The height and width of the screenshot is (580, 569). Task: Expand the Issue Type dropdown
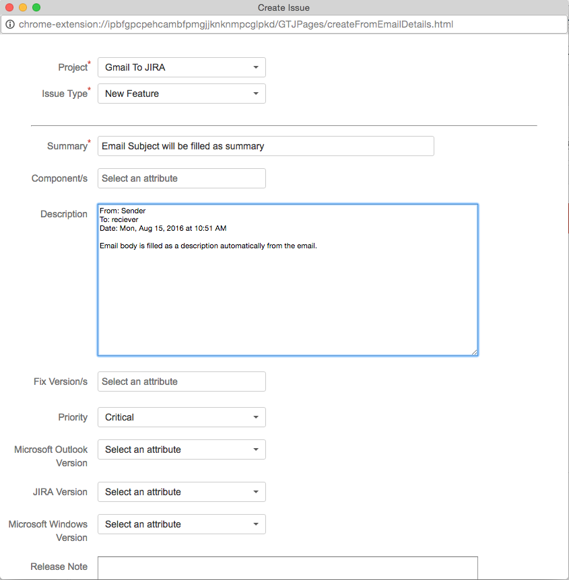pos(182,94)
